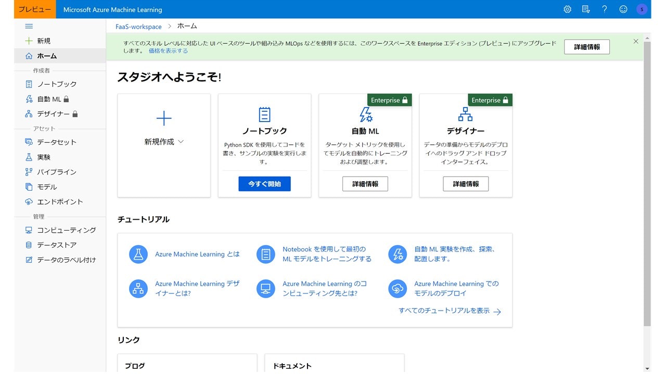Open コンピューティング先とは tutorial link
This screenshot has height=374, width=666.
coord(325,288)
